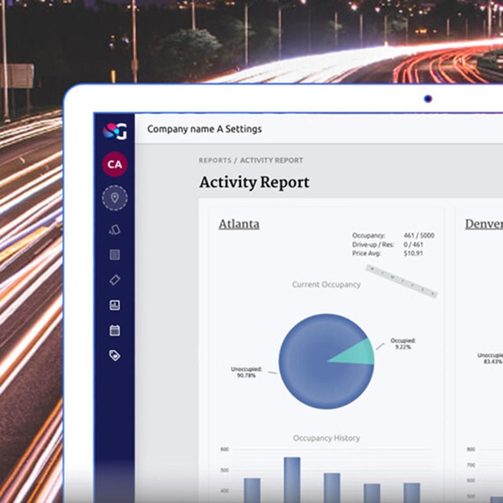Click the pricing tag icon in sidebar

point(115,355)
